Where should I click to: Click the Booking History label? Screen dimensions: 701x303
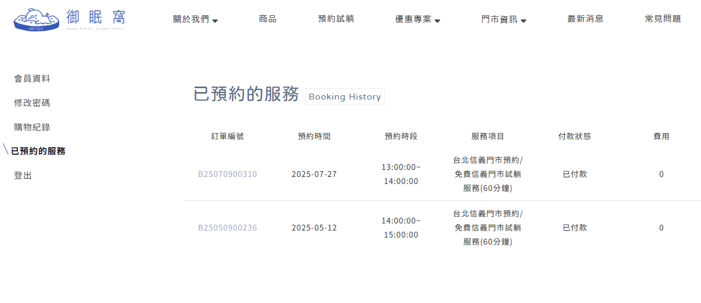click(x=345, y=97)
